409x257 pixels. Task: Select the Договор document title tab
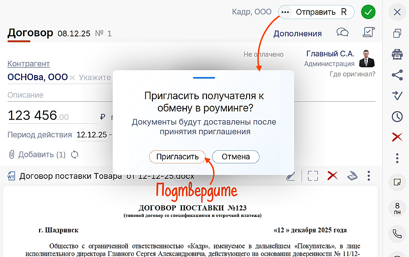coord(30,33)
